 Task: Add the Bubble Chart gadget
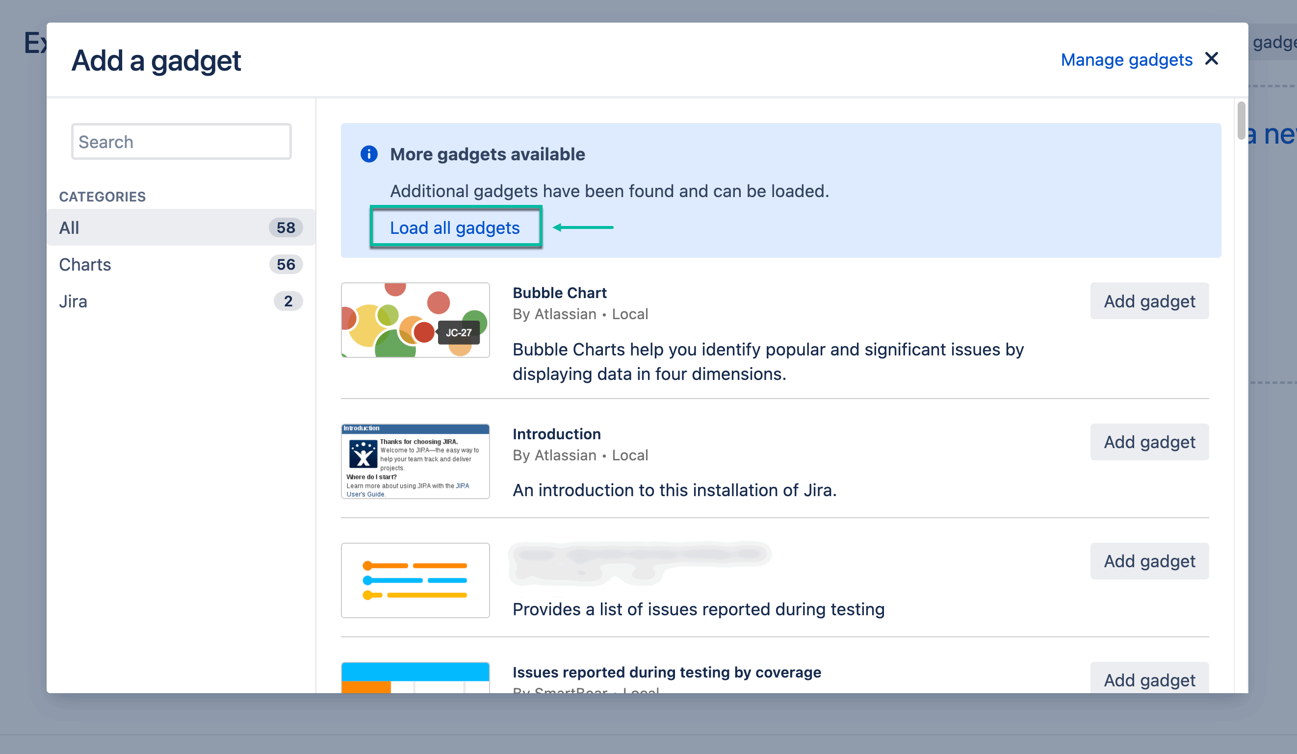click(x=1149, y=301)
